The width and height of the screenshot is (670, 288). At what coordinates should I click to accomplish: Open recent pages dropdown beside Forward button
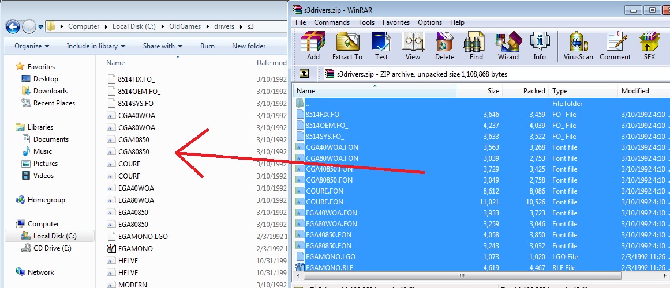pos(40,27)
